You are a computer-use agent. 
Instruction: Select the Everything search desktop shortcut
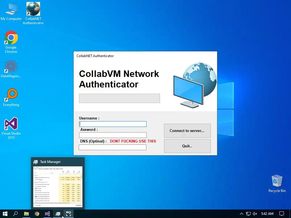[x=11, y=98]
